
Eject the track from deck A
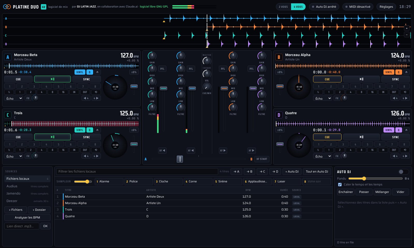[97, 72]
